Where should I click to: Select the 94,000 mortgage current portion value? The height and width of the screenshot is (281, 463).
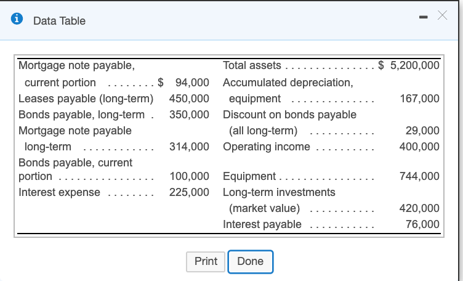tap(192, 83)
